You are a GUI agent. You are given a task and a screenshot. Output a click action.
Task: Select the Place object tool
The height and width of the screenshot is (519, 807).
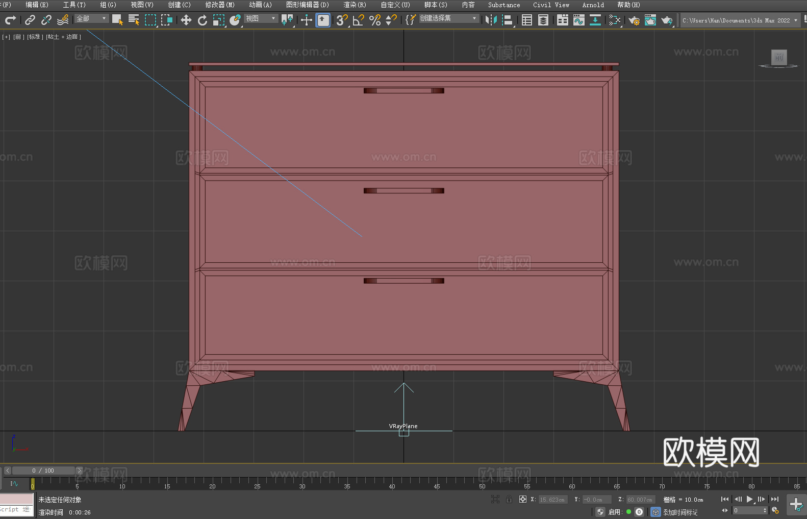(235, 20)
